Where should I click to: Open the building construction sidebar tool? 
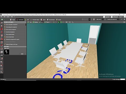coord(2,29)
